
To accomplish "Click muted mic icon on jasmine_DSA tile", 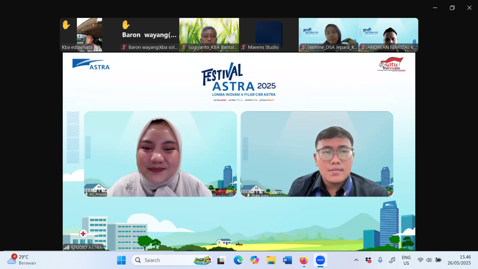I will click(304, 47).
